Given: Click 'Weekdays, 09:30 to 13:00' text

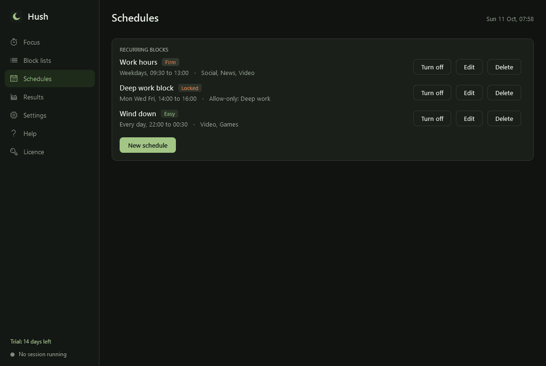Looking at the screenshot, I should point(154,73).
